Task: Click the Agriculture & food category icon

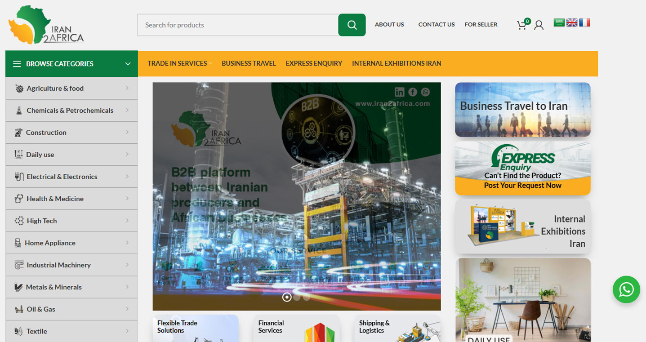Action: pyautogui.click(x=19, y=89)
